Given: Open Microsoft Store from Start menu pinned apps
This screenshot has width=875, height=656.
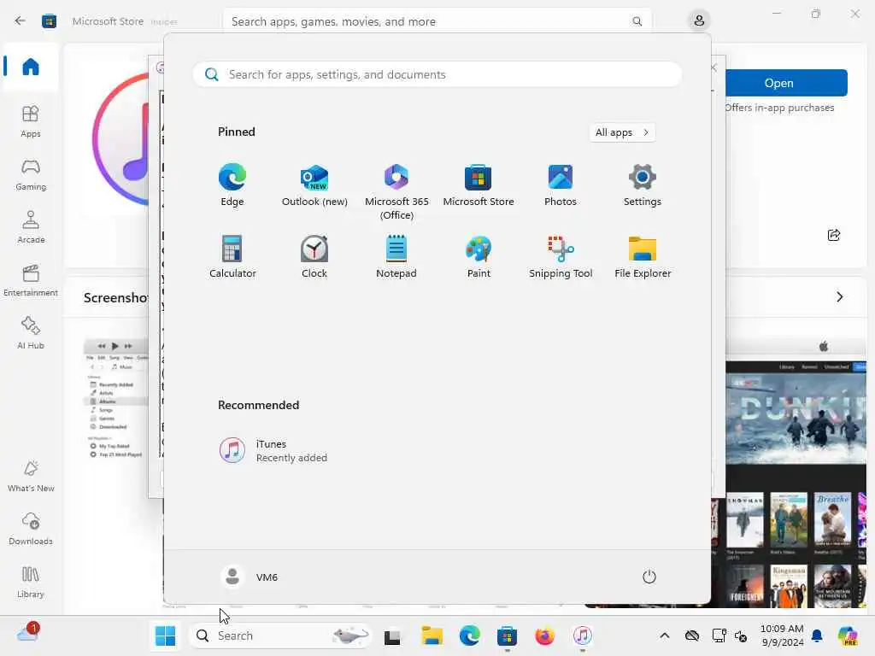Looking at the screenshot, I should [x=479, y=185].
